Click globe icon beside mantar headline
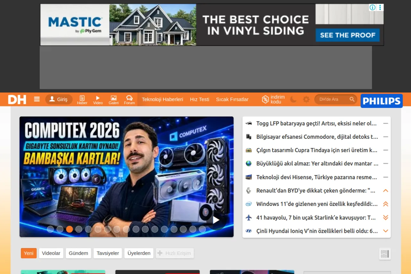 (x=249, y=164)
